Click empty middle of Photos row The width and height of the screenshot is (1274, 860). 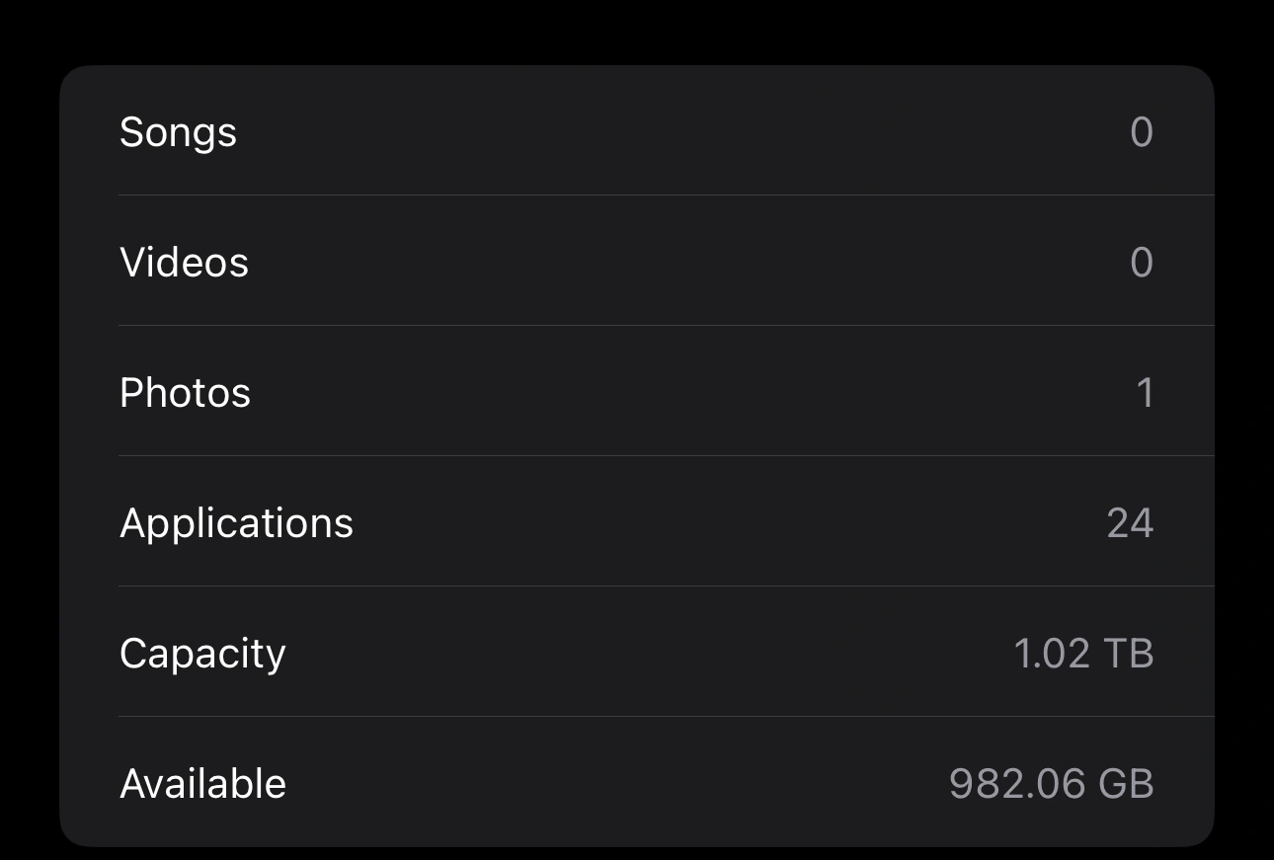681,393
